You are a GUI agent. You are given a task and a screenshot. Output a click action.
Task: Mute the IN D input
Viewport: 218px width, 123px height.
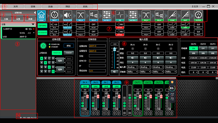(x=171, y=58)
